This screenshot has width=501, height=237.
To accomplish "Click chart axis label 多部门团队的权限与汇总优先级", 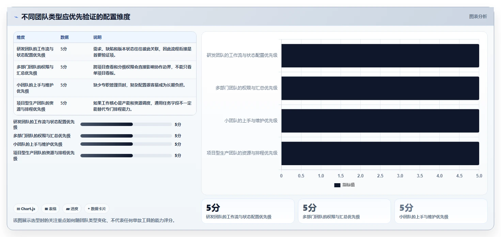I will pyautogui.click(x=247, y=88).
